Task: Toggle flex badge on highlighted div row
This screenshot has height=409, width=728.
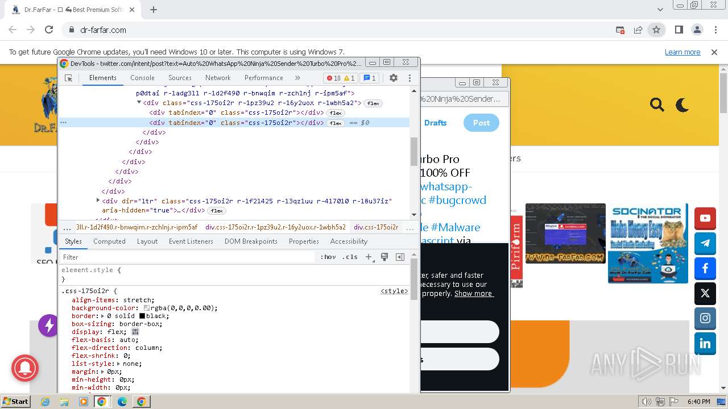Action: pyautogui.click(x=336, y=123)
